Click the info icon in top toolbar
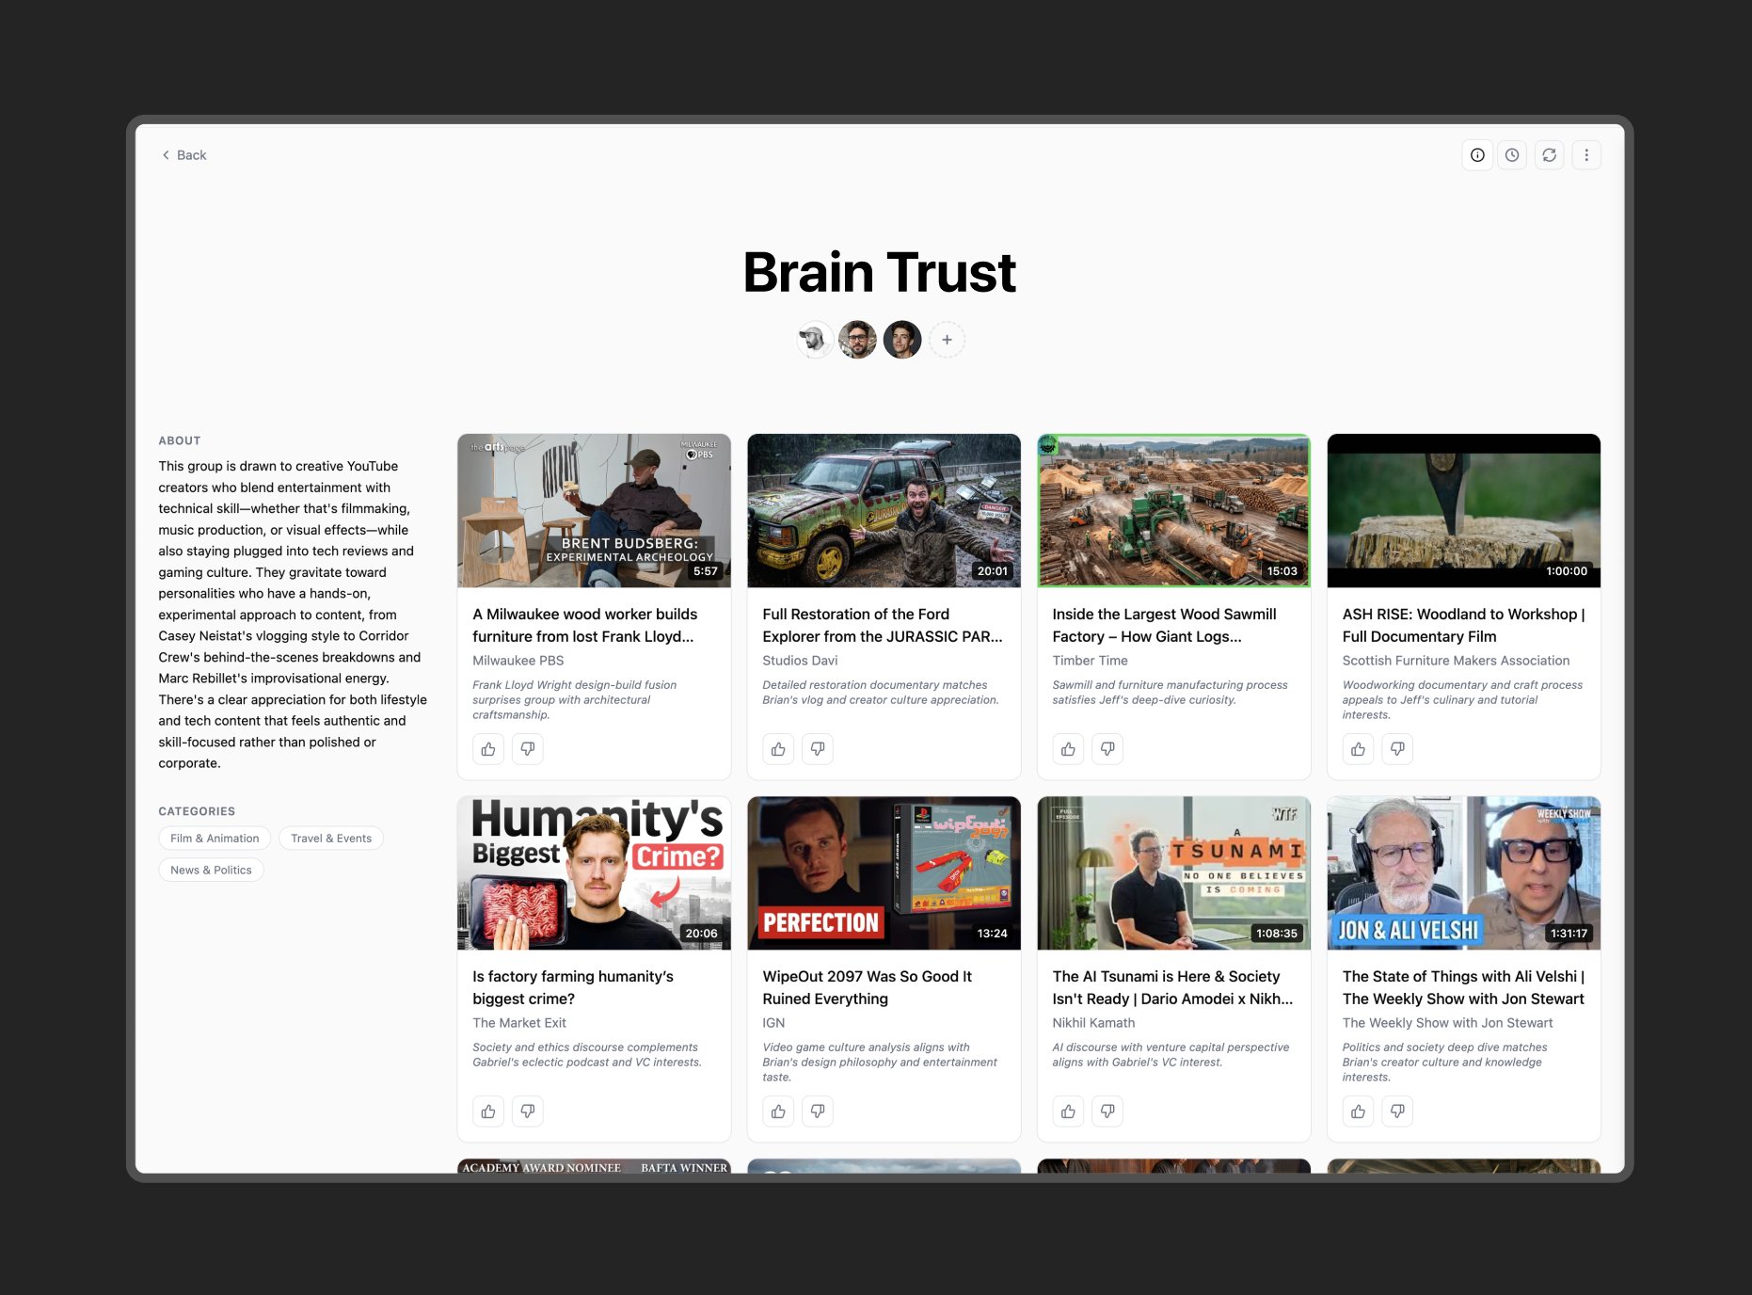Image resolution: width=1752 pixels, height=1295 pixels. tap(1477, 155)
